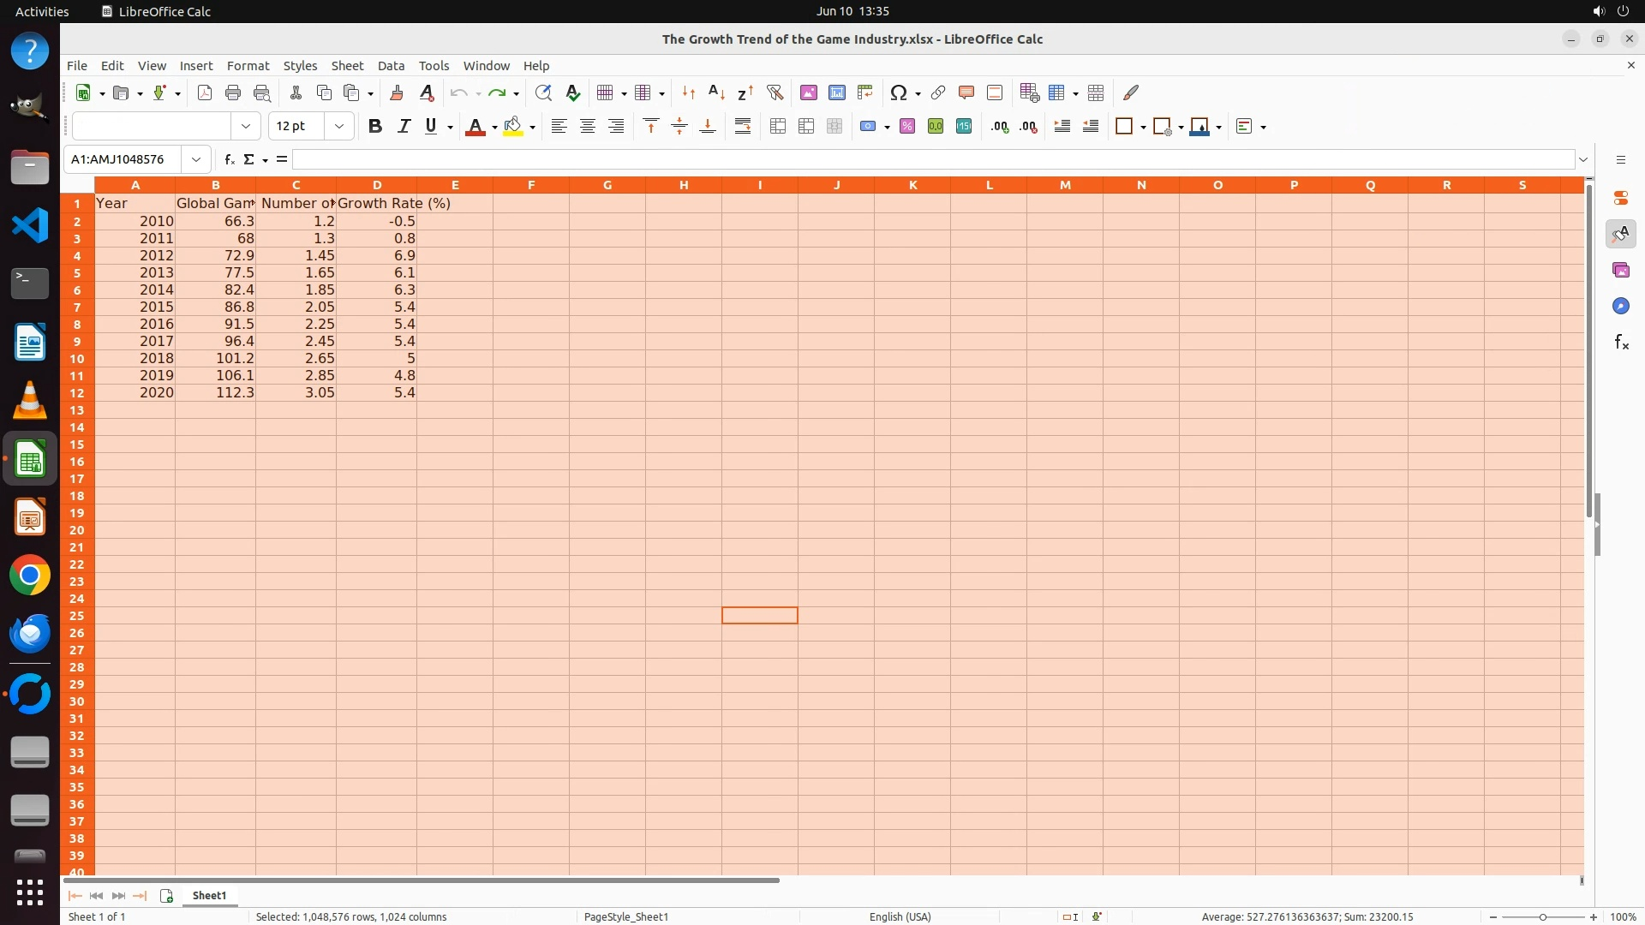Toggle Italic formatting
Image resolution: width=1645 pixels, height=925 pixels.
404,127
